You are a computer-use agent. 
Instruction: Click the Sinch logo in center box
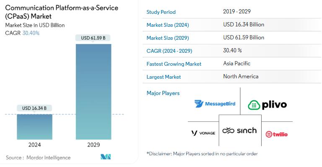click(x=239, y=130)
